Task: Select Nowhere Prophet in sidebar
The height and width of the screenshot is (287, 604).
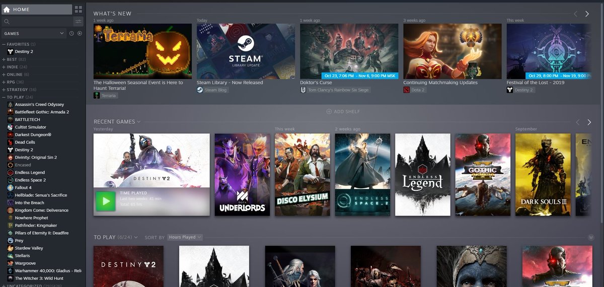Action: [31, 218]
